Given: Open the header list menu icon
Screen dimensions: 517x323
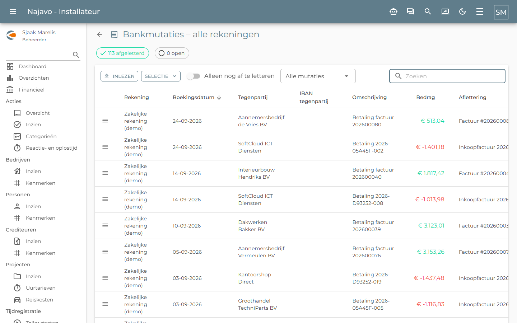Looking at the screenshot, I should pyautogui.click(x=480, y=11).
